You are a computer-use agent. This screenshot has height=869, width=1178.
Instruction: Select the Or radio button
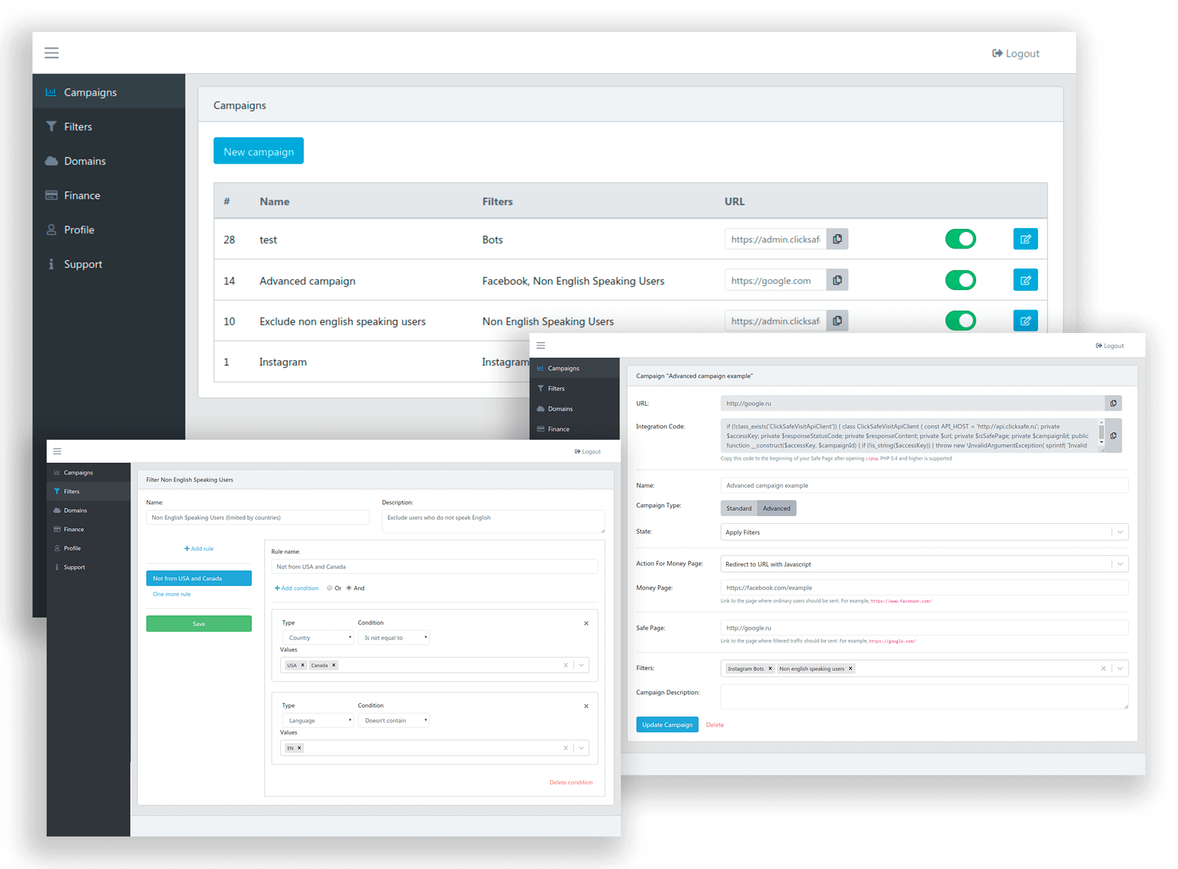(x=329, y=588)
